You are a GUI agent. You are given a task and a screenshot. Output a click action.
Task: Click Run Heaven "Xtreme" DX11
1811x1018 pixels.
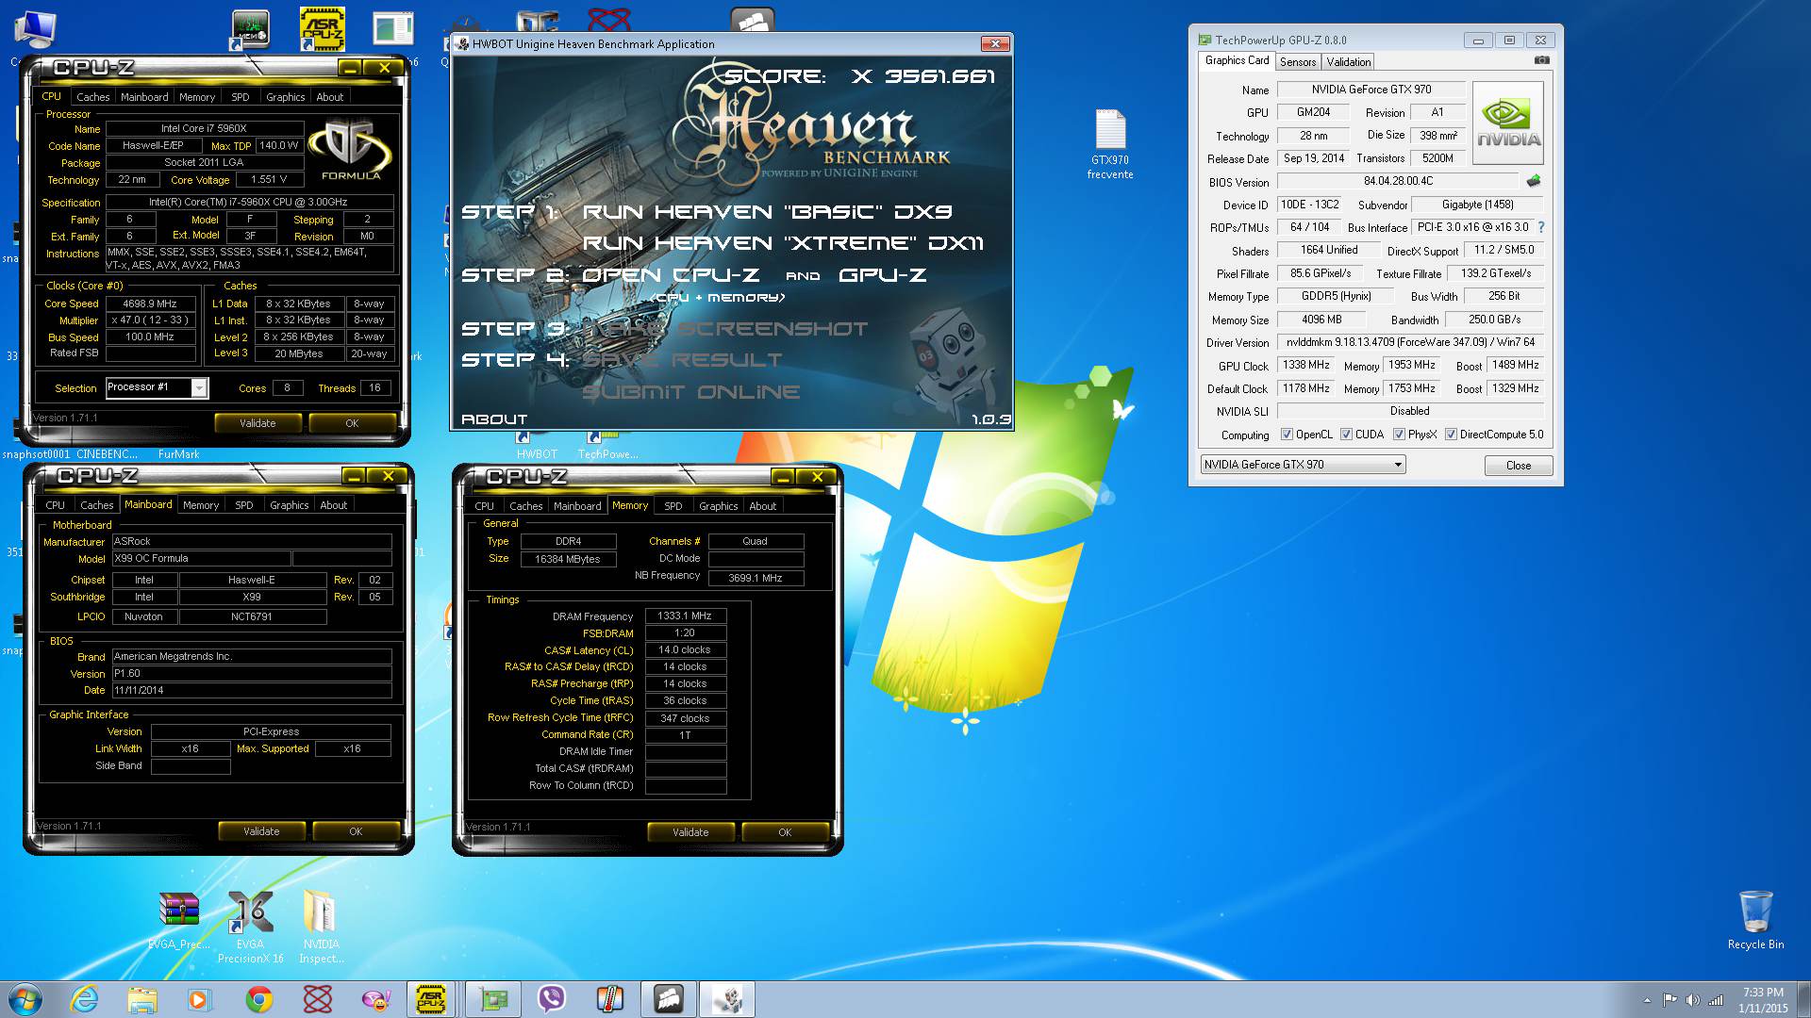(783, 243)
